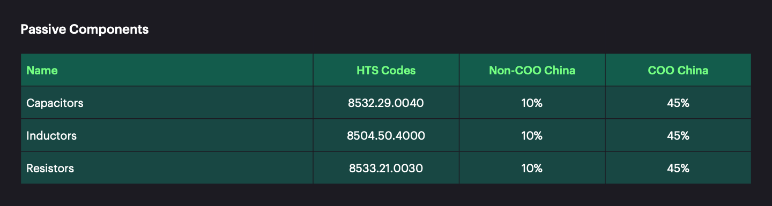The width and height of the screenshot is (772, 206).
Task: Select the Name column header
Action: [x=42, y=70]
